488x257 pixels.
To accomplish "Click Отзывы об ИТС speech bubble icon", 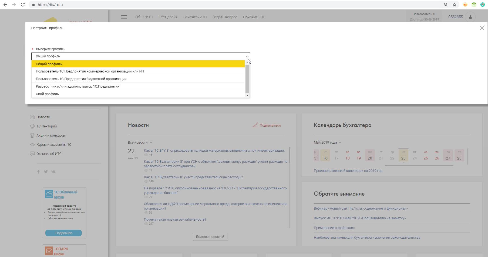I will point(32,154).
